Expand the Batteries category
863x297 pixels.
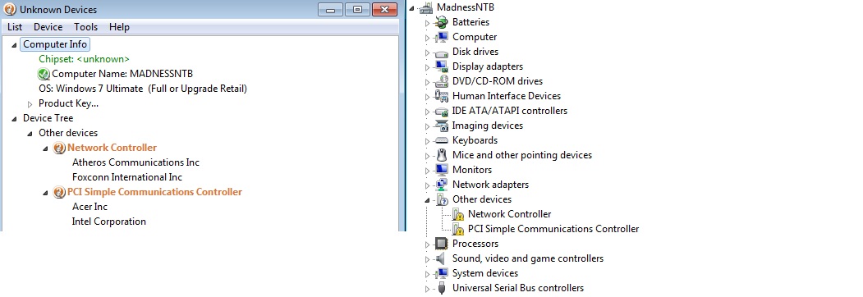click(x=427, y=23)
